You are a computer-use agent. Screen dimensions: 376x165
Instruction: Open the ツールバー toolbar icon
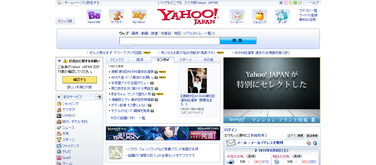[237, 17]
